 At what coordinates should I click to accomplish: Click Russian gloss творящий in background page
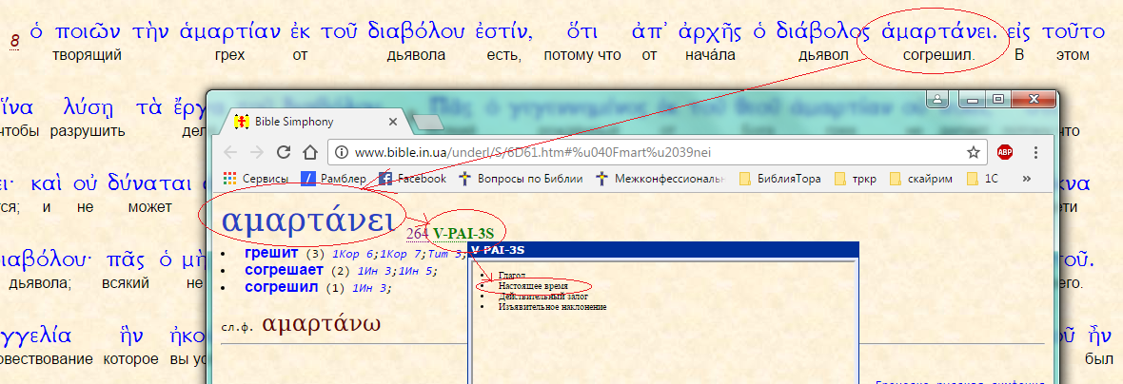pos(87,55)
